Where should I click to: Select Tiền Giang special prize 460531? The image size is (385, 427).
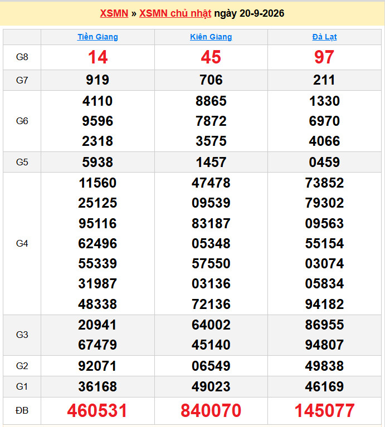click(x=98, y=410)
